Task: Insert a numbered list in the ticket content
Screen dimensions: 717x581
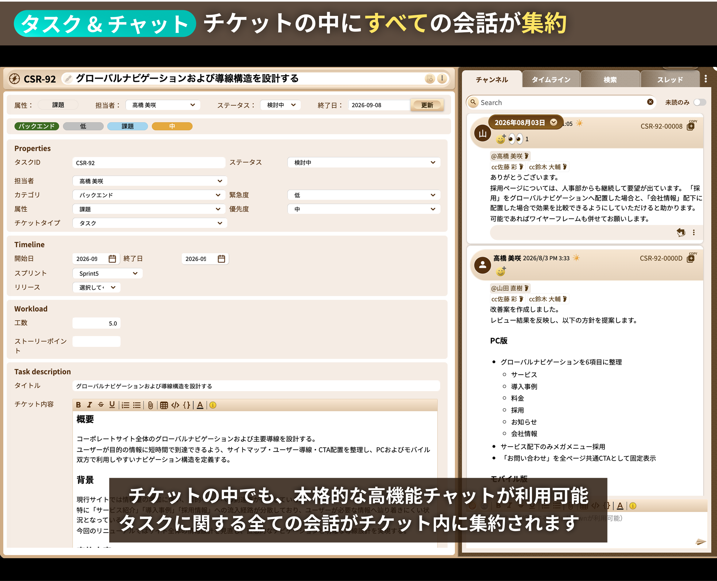Action: pos(125,405)
